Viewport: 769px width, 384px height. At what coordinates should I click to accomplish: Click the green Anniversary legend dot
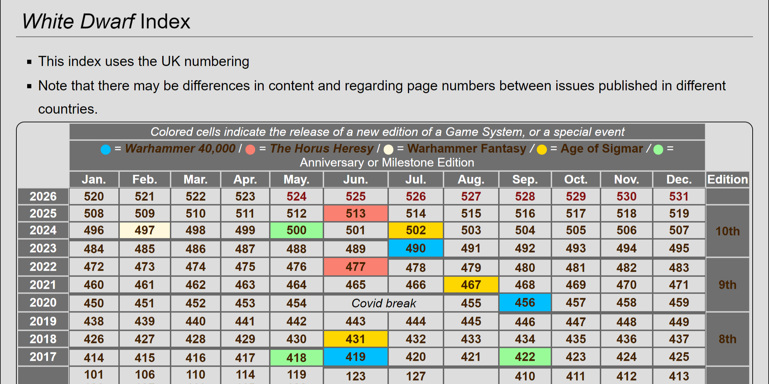tap(658, 150)
